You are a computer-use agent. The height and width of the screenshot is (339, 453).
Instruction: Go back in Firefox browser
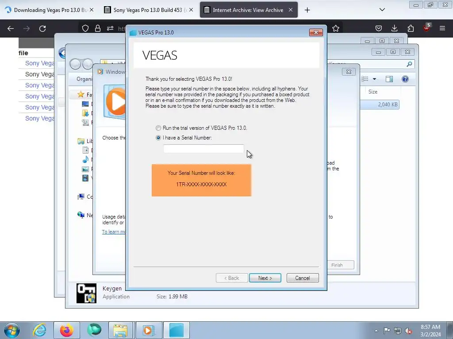tap(11, 29)
